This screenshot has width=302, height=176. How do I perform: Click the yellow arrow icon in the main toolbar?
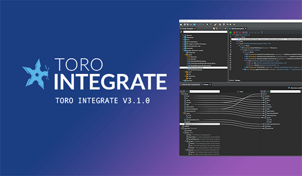click(x=230, y=25)
